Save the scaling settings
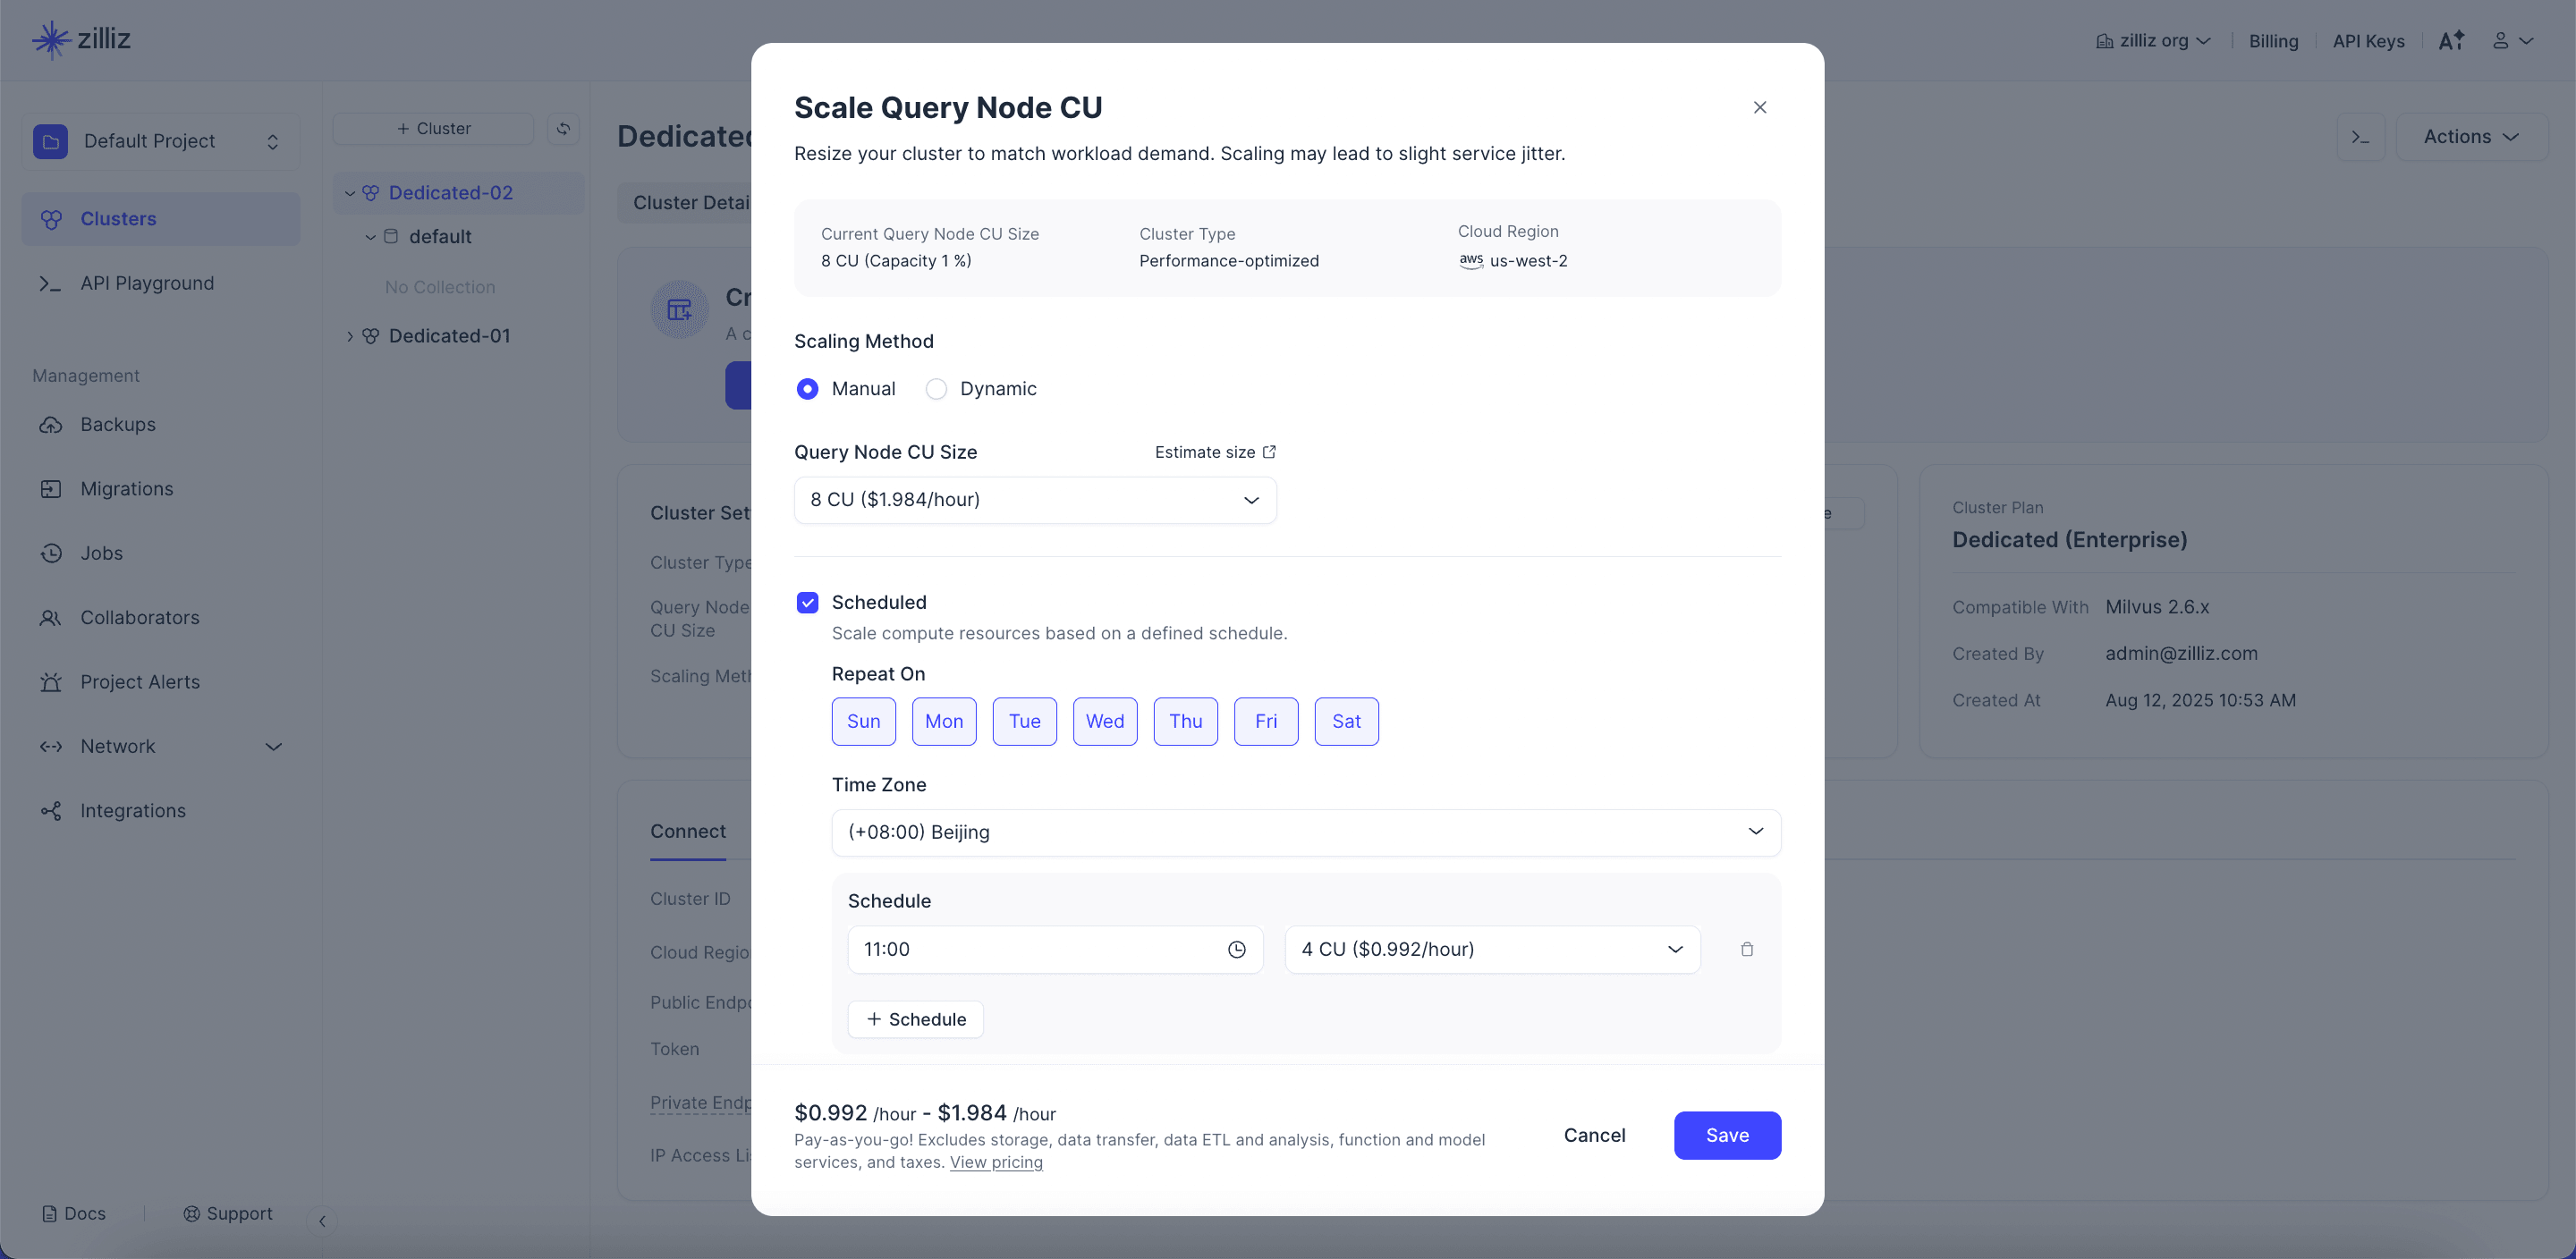The width and height of the screenshot is (2576, 1259). tap(1727, 1135)
